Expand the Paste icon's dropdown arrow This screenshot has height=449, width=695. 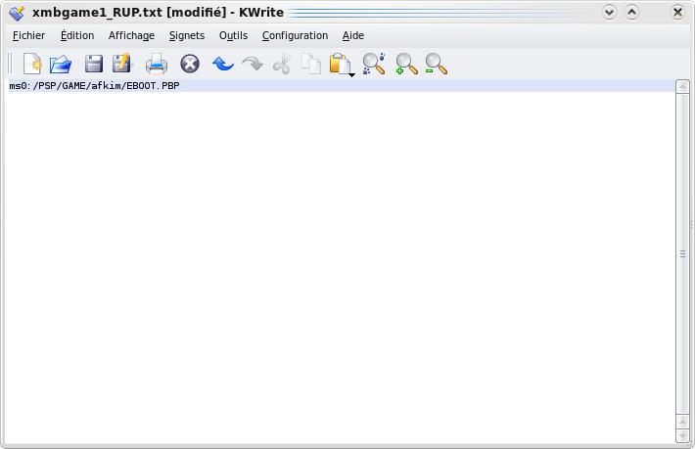tap(351, 75)
